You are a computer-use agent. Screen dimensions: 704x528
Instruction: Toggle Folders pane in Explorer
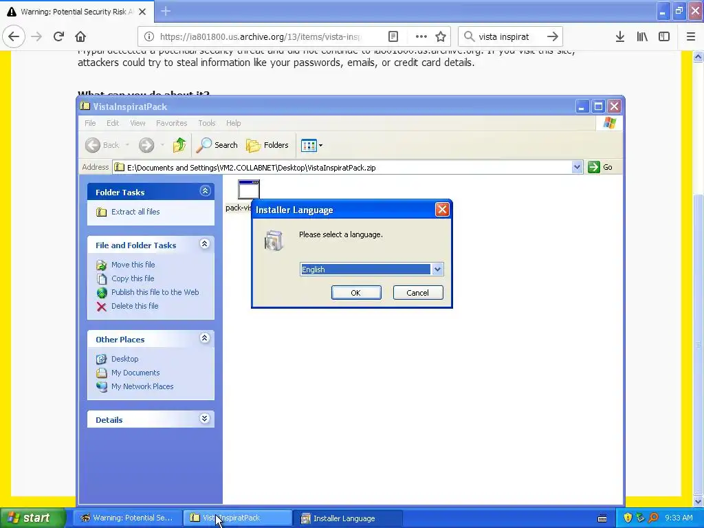coord(267,145)
